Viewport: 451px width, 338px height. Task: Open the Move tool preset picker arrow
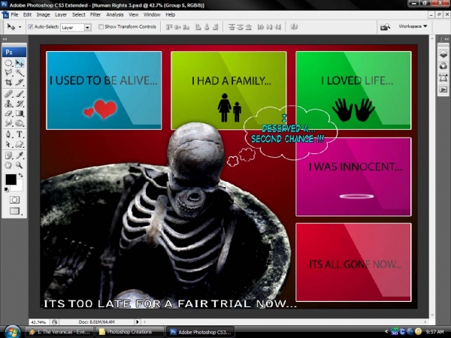coord(20,27)
